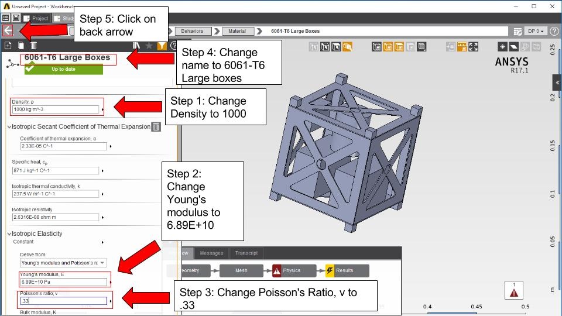The width and height of the screenshot is (562, 316).
Task: Toggle the second orange display cube icon
Action: click(x=399, y=47)
